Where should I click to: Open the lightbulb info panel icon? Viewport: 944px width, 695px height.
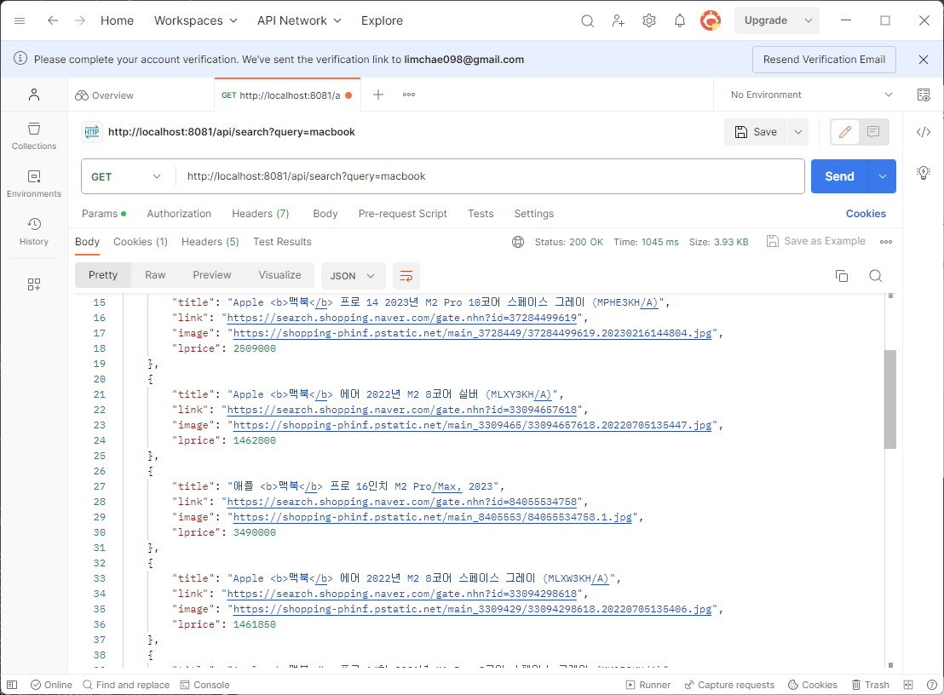pyautogui.click(x=924, y=173)
